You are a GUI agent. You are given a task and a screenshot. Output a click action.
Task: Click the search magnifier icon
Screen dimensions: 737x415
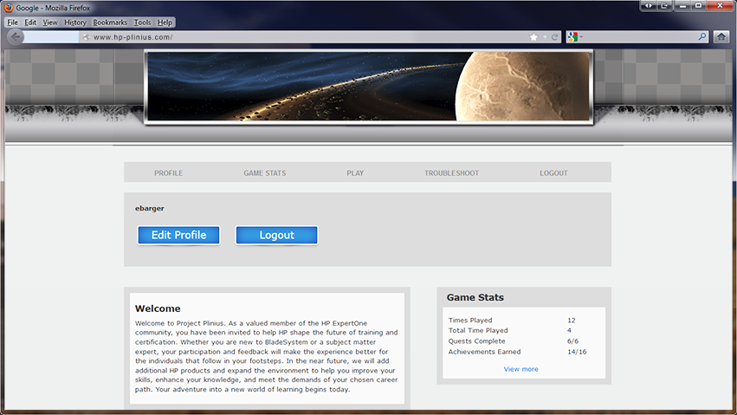702,36
